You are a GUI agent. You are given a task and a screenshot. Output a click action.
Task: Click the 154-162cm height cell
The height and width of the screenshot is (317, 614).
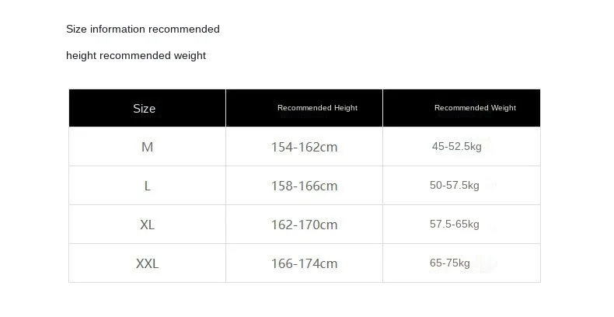point(304,147)
